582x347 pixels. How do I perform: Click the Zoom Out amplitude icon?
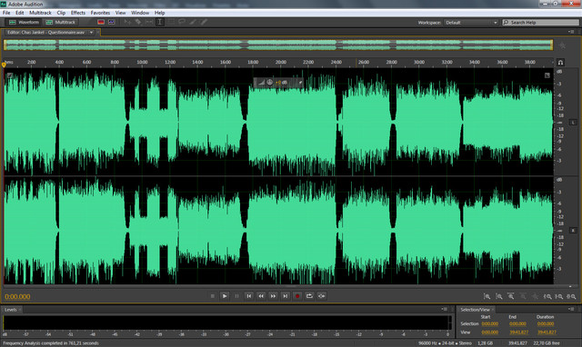[x=499, y=296]
